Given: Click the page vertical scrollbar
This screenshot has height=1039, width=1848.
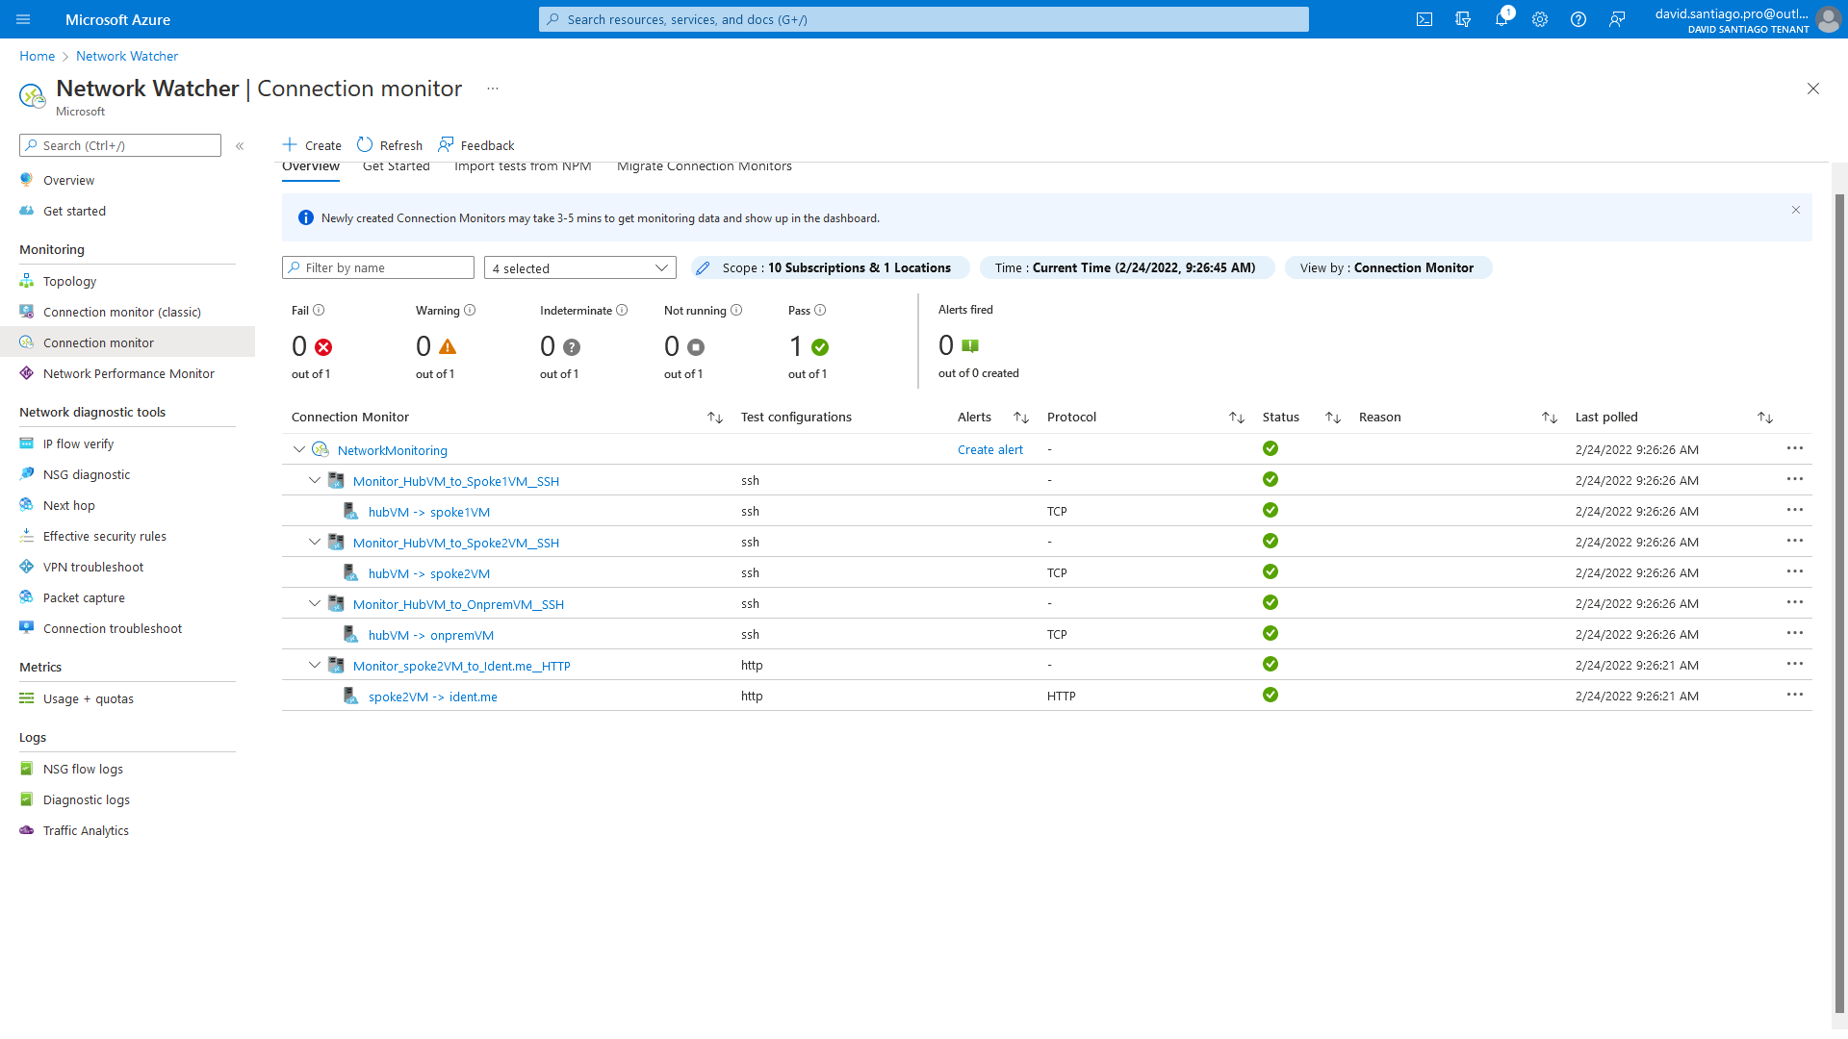Looking at the screenshot, I should (x=1839, y=602).
